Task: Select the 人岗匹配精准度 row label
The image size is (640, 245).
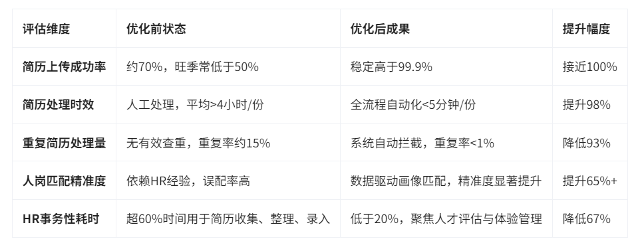Action: [x=64, y=181]
